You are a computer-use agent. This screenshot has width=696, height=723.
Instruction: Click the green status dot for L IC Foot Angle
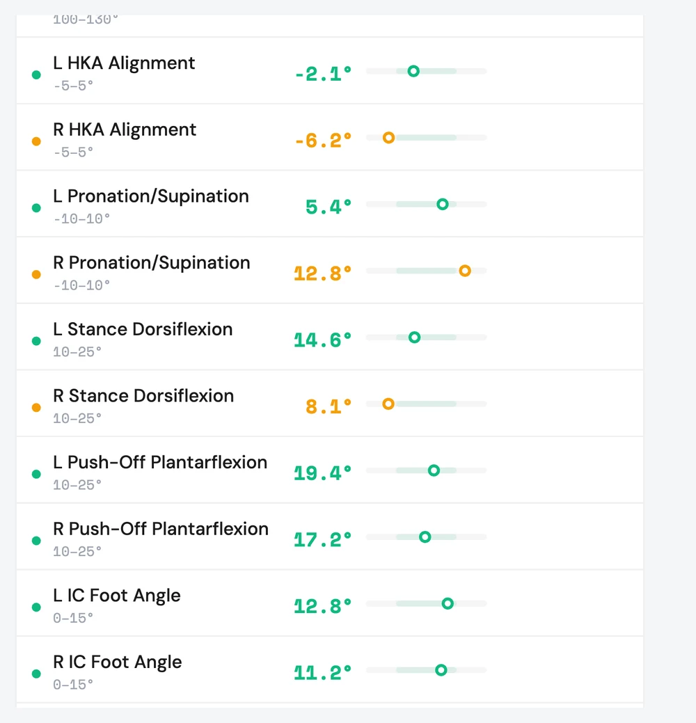[36, 607]
